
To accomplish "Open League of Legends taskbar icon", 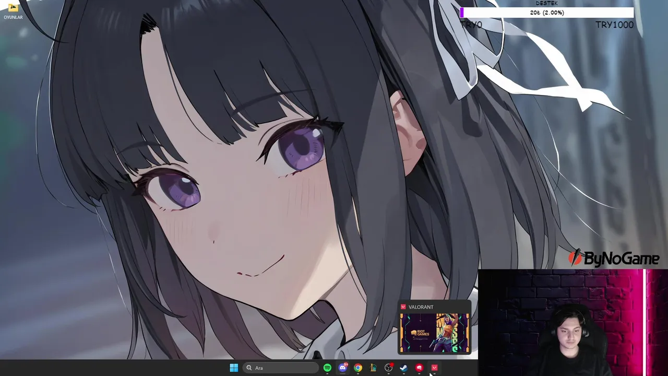I will pyautogui.click(x=373, y=368).
